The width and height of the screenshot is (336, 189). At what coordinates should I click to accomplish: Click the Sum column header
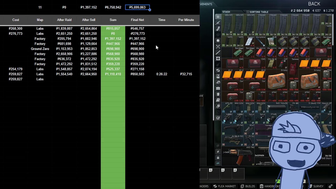pos(113,20)
